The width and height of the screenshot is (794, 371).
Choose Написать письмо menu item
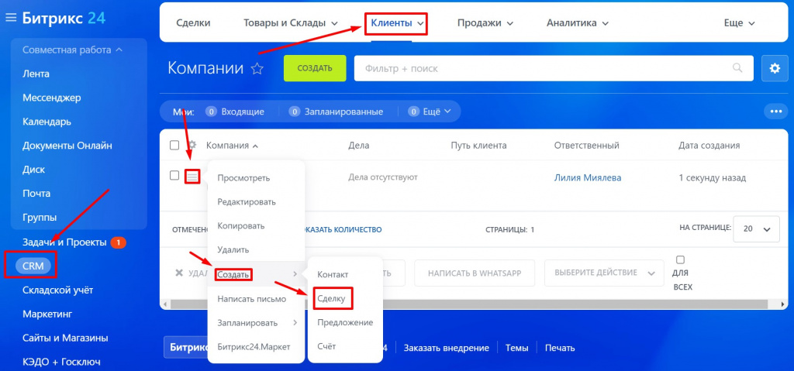point(252,299)
